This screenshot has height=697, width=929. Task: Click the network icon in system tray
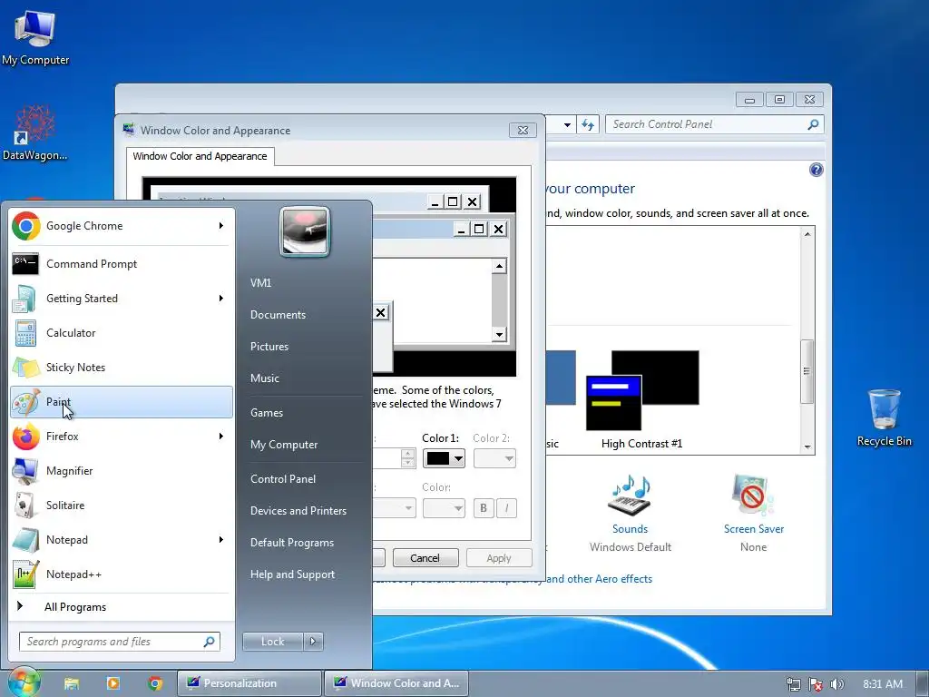[x=793, y=684]
